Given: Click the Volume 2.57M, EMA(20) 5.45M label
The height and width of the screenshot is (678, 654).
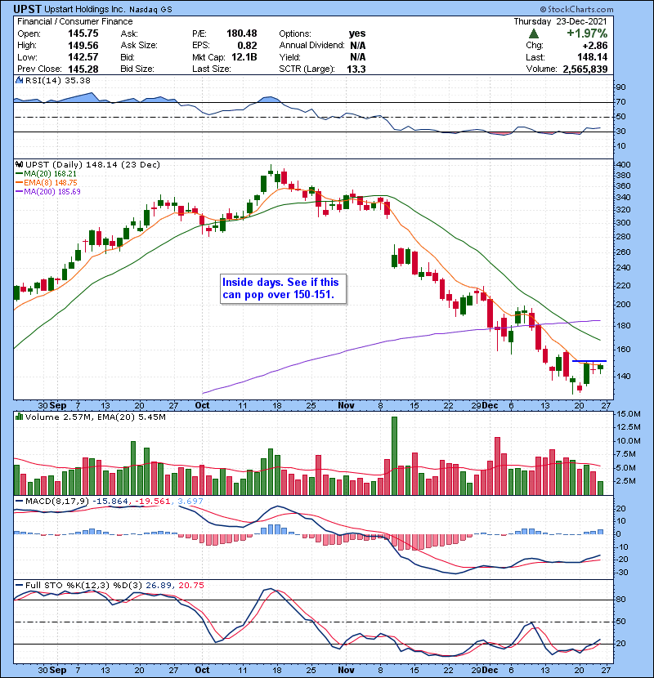Looking at the screenshot, I should tap(95, 417).
